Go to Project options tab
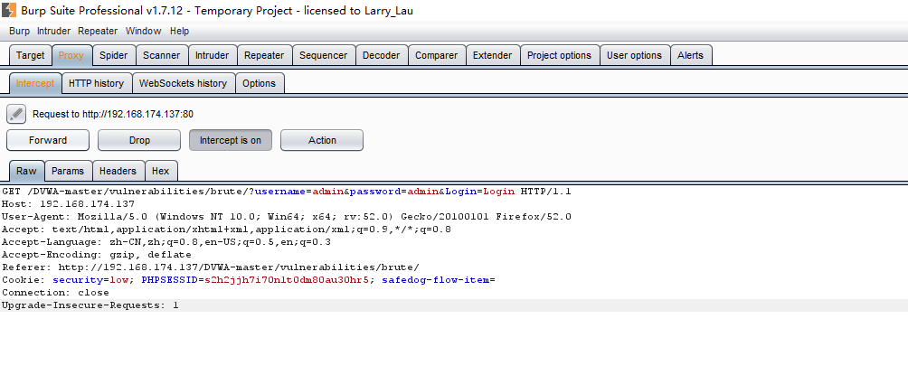This screenshot has width=908, height=375. click(x=560, y=55)
